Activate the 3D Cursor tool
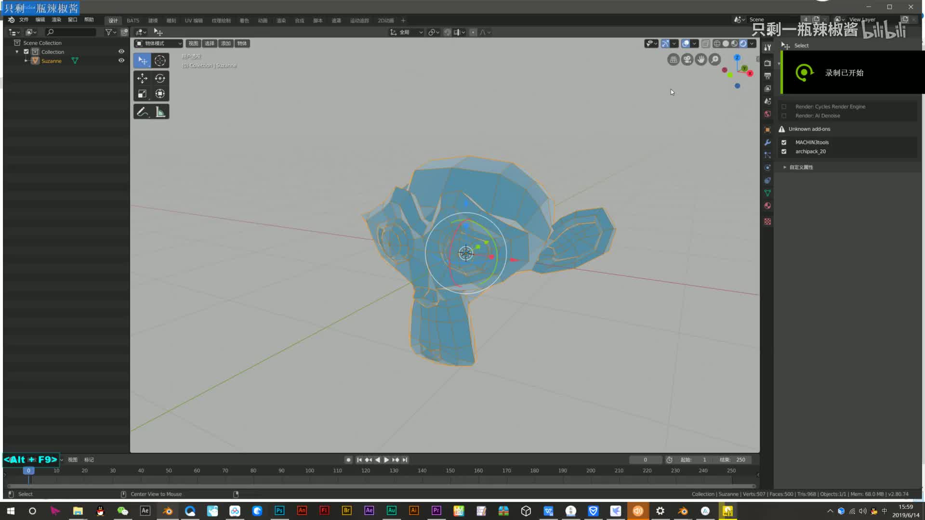Screen dimensions: 925x520 [160, 61]
